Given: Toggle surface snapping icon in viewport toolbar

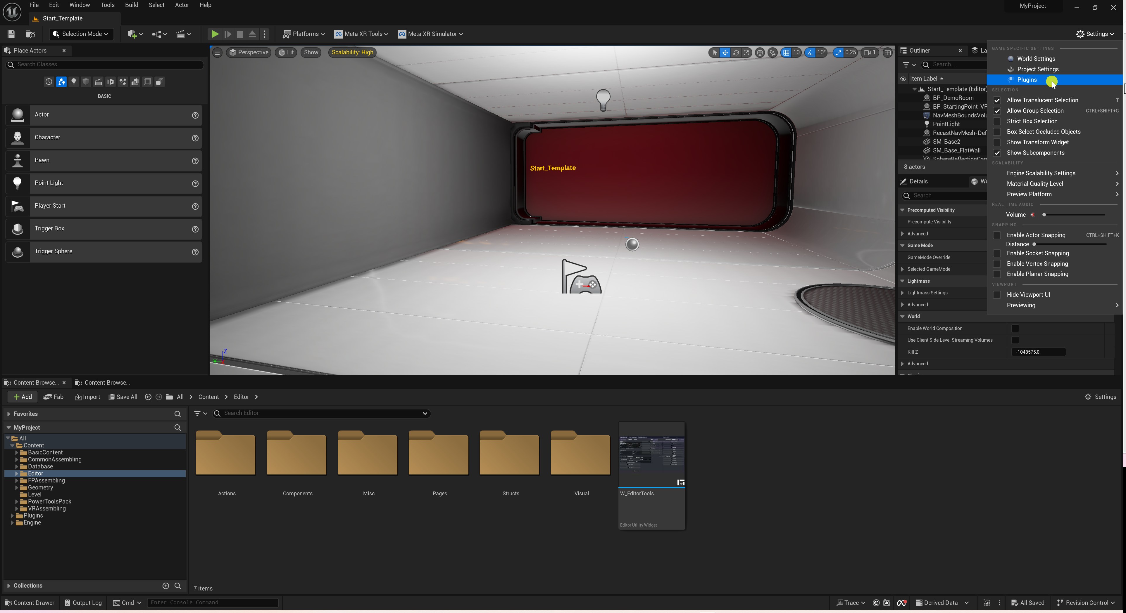Looking at the screenshot, I should tap(772, 52).
